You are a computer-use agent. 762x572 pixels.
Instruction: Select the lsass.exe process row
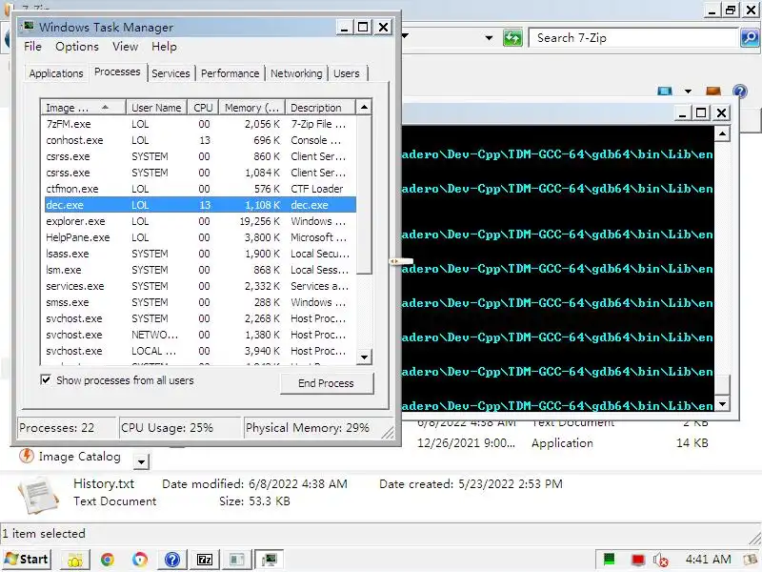pos(200,254)
